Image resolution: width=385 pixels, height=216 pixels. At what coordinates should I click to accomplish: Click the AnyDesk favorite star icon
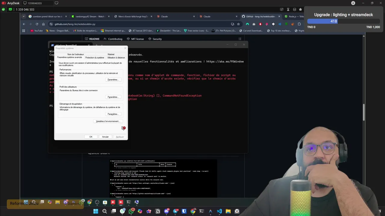[300, 9]
